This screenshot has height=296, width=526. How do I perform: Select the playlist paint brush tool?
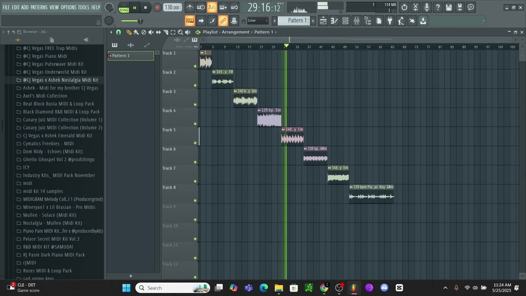point(136,32)
